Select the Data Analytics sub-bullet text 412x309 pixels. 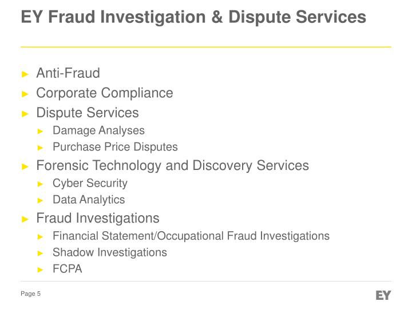[x=89, y=200]
